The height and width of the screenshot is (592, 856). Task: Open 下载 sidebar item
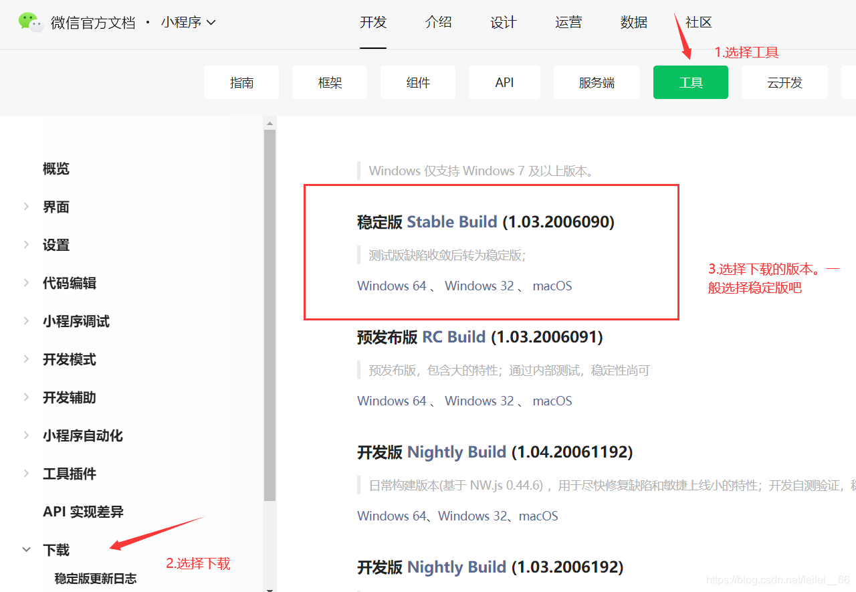(56, 550)
